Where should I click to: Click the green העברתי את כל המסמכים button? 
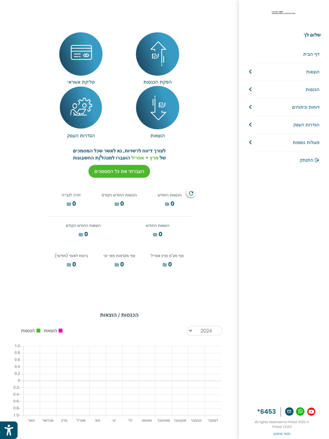click(119, 171)
